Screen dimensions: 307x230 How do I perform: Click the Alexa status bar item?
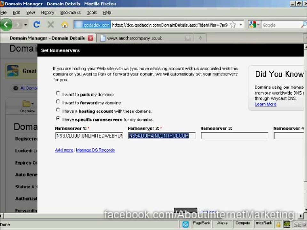[223, 223]
